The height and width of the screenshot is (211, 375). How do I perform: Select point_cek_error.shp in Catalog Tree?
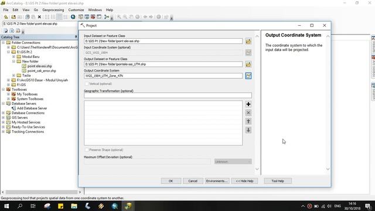click(x=42, y=71)
